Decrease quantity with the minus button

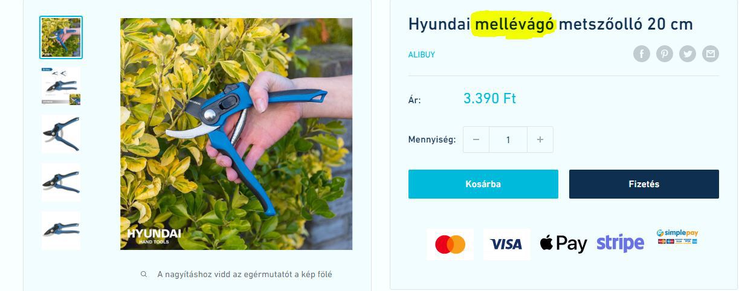[476, 139]
